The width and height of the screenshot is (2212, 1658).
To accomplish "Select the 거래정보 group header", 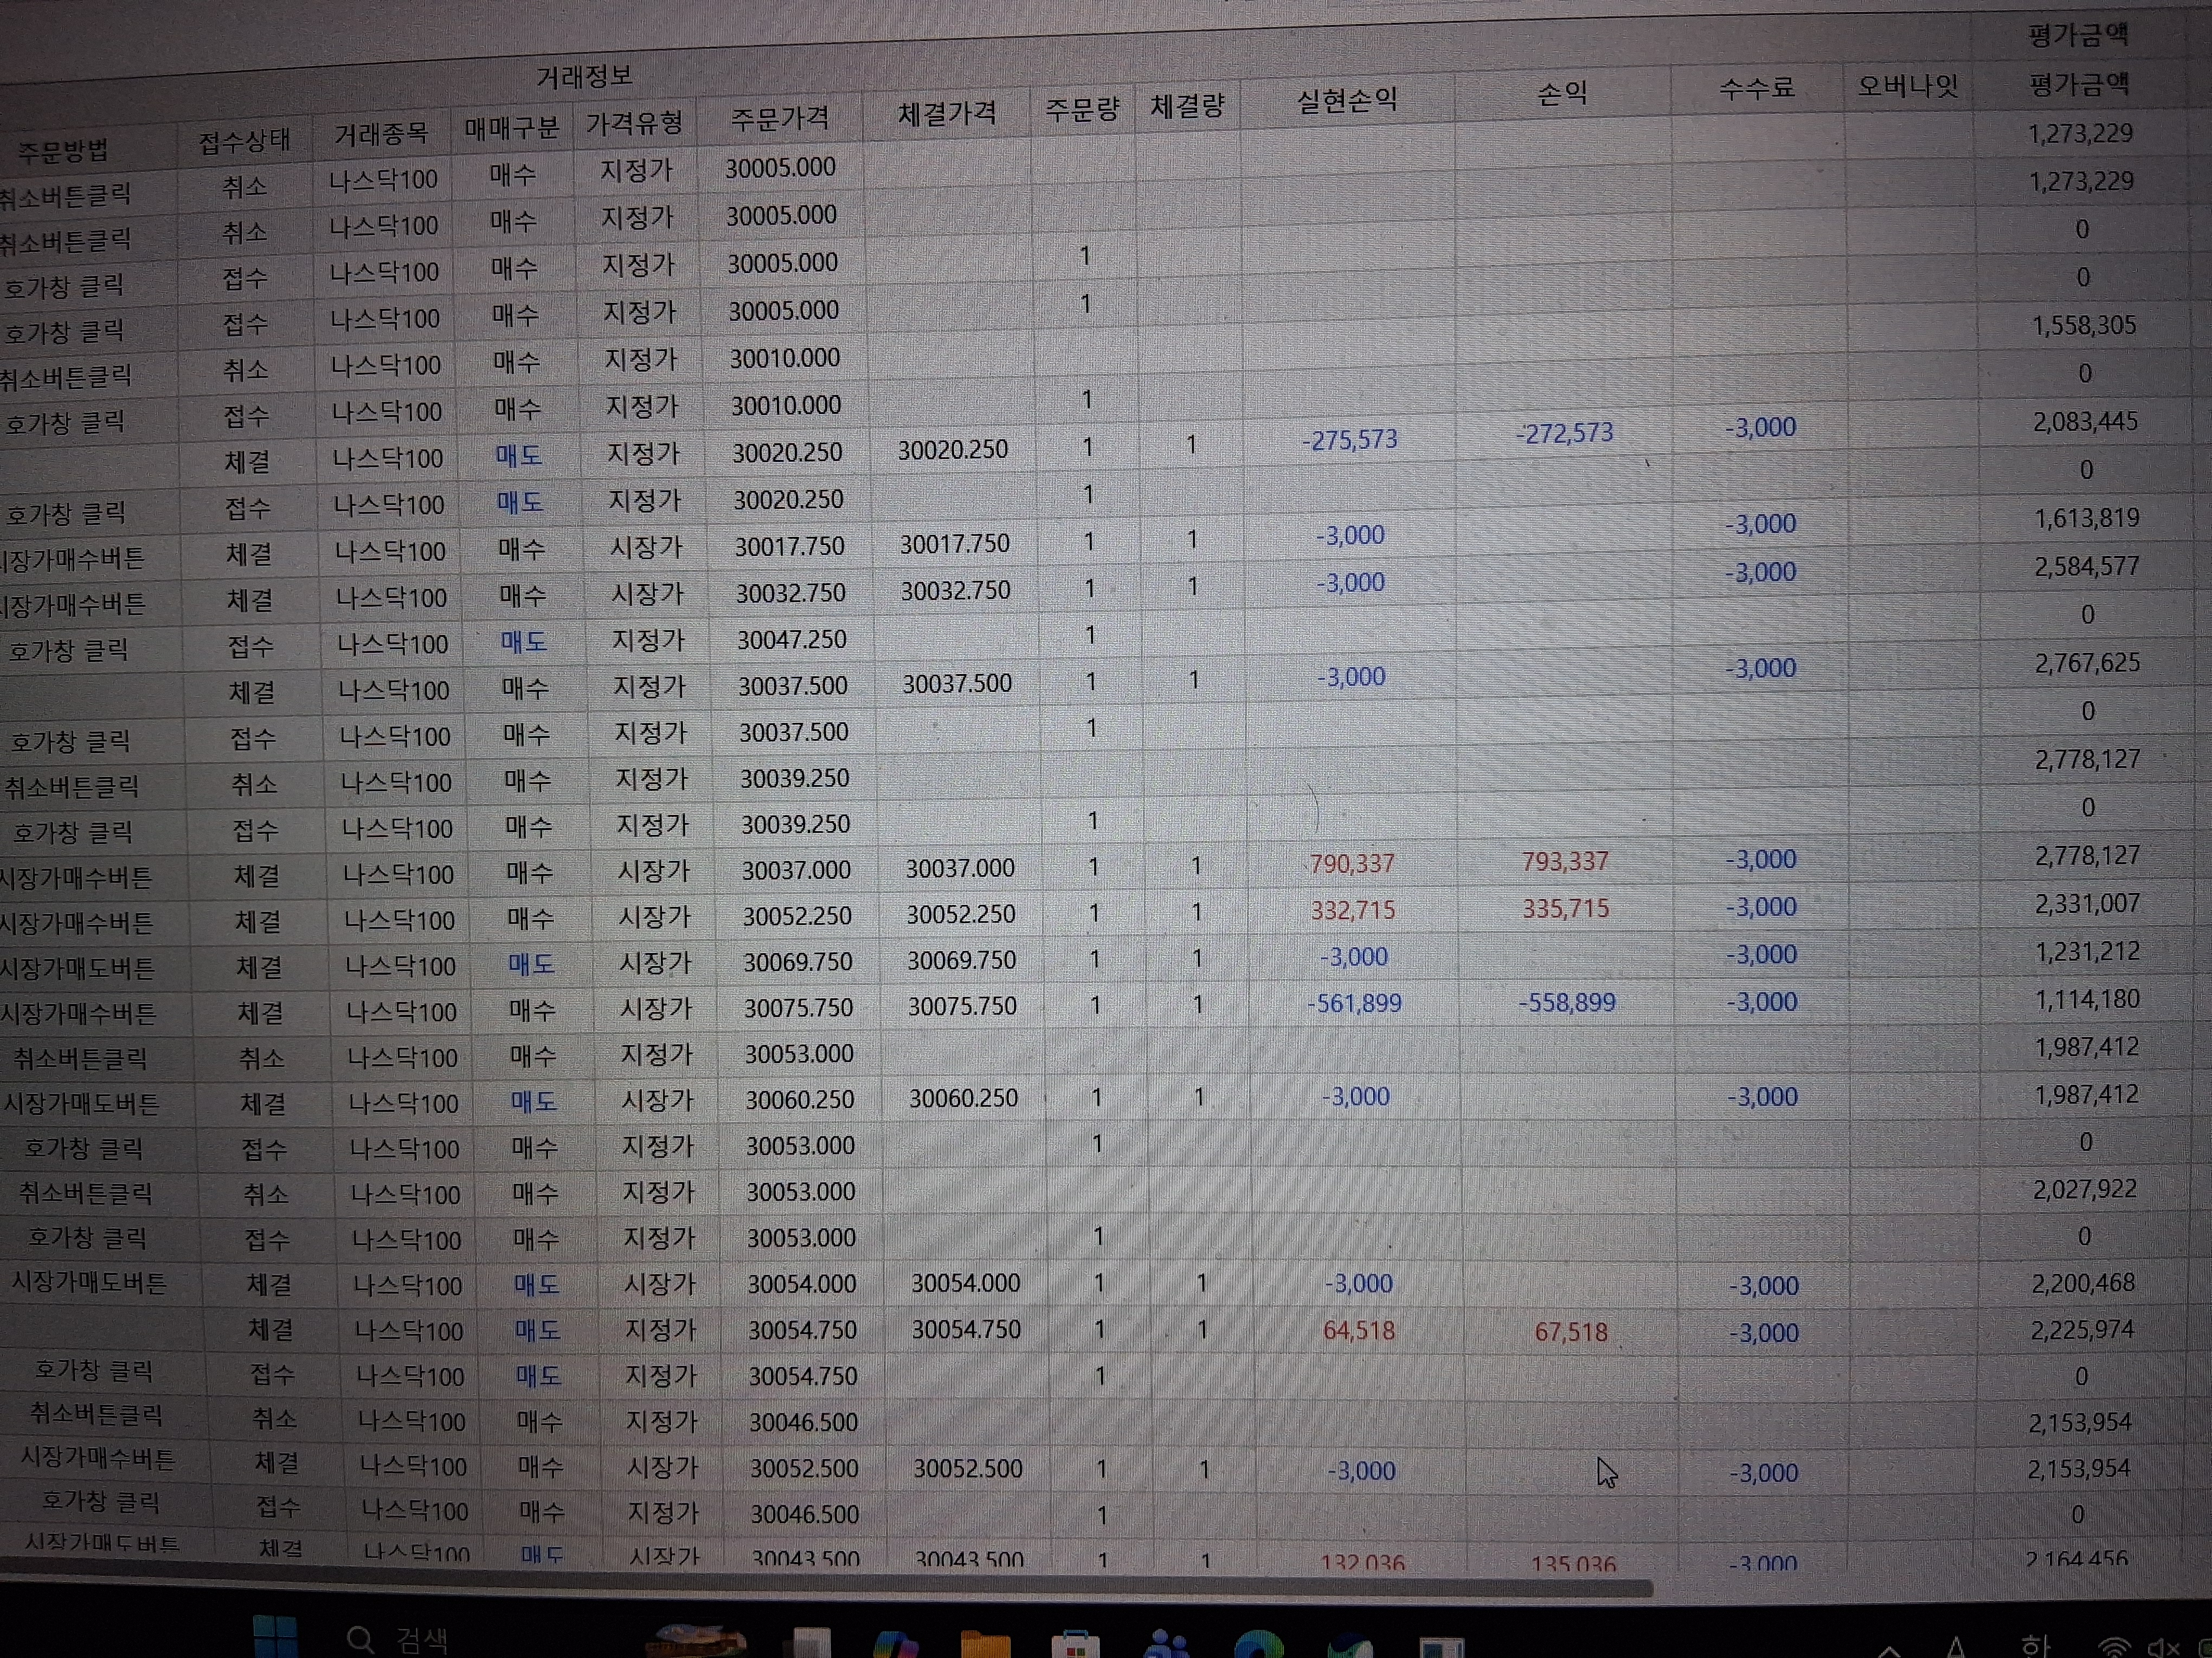I will pyautogui.click(x=584, y=77).
